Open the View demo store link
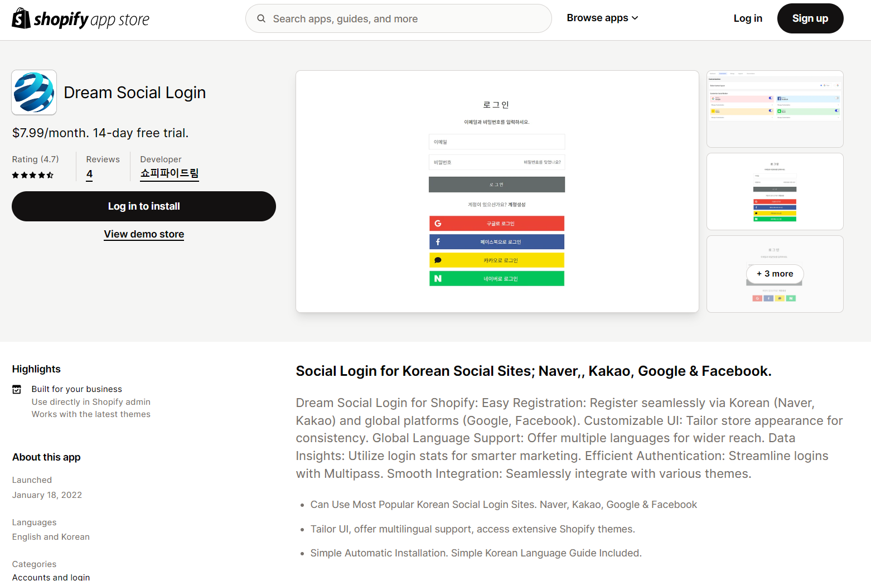Screen dimensions: 871x581 (144, 234)
